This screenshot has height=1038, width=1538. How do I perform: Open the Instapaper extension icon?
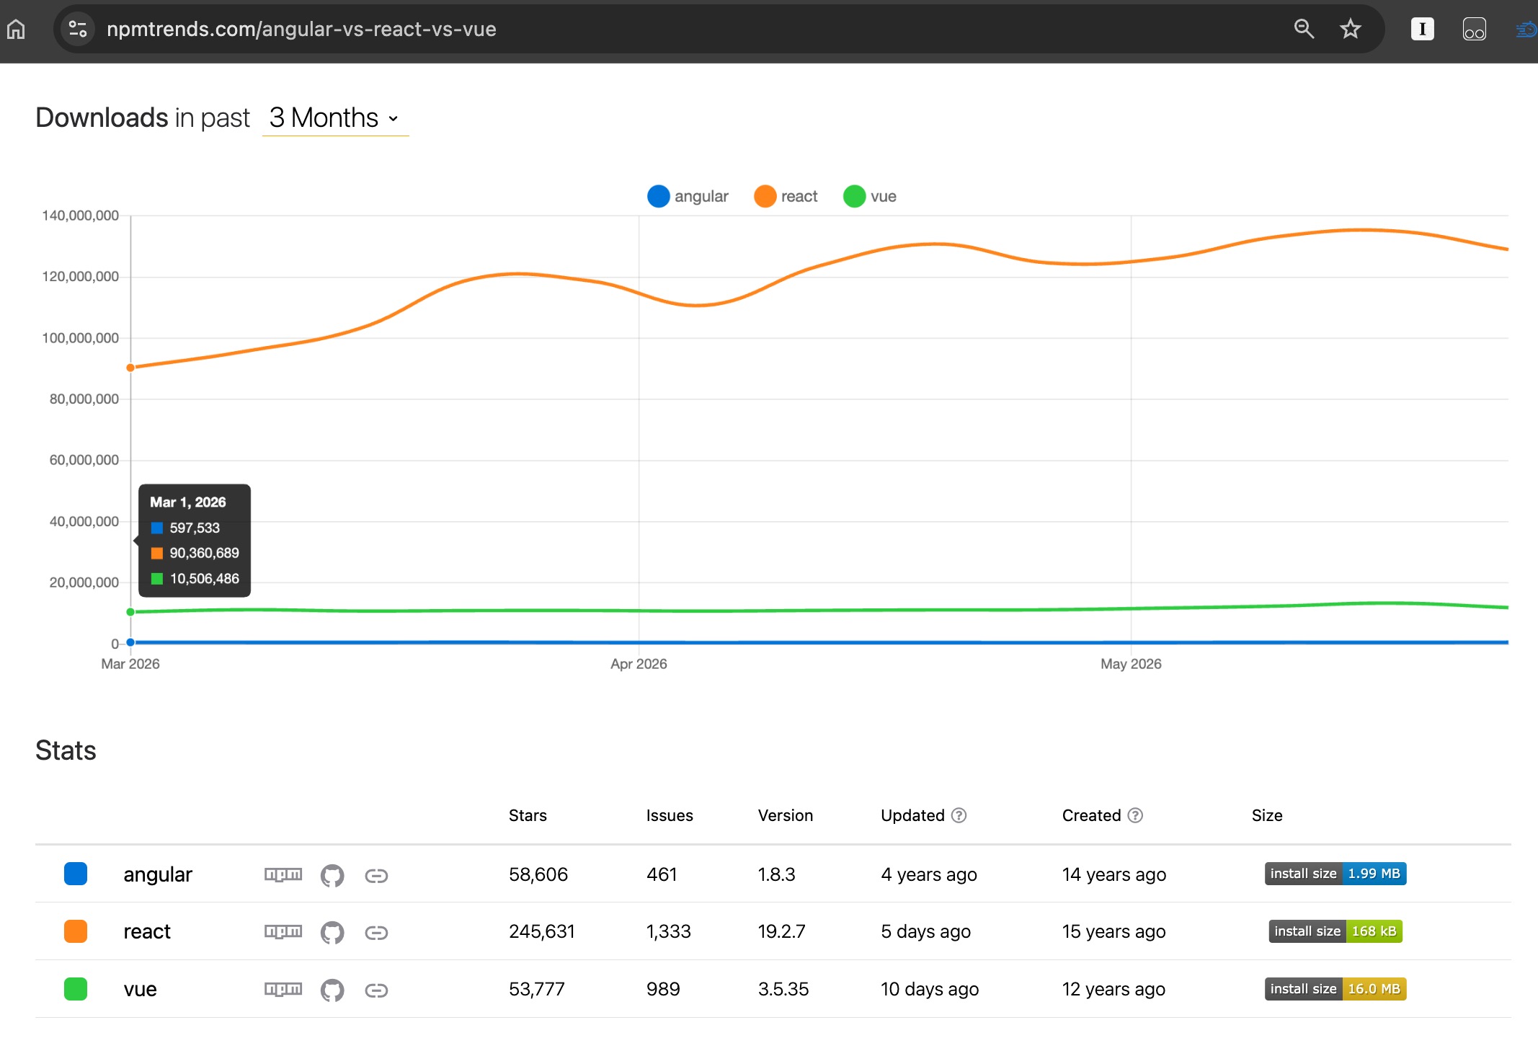[x=1422, y=29]
